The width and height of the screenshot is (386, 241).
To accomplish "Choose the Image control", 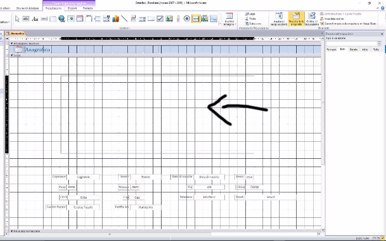I will coord(213,19).
